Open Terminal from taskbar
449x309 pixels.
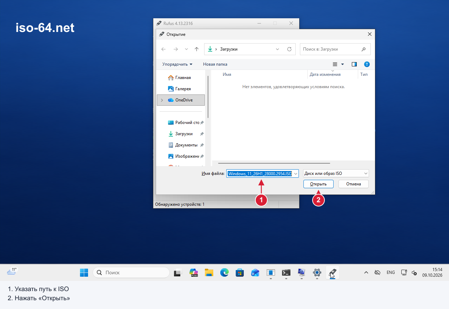tap(286, 272)
